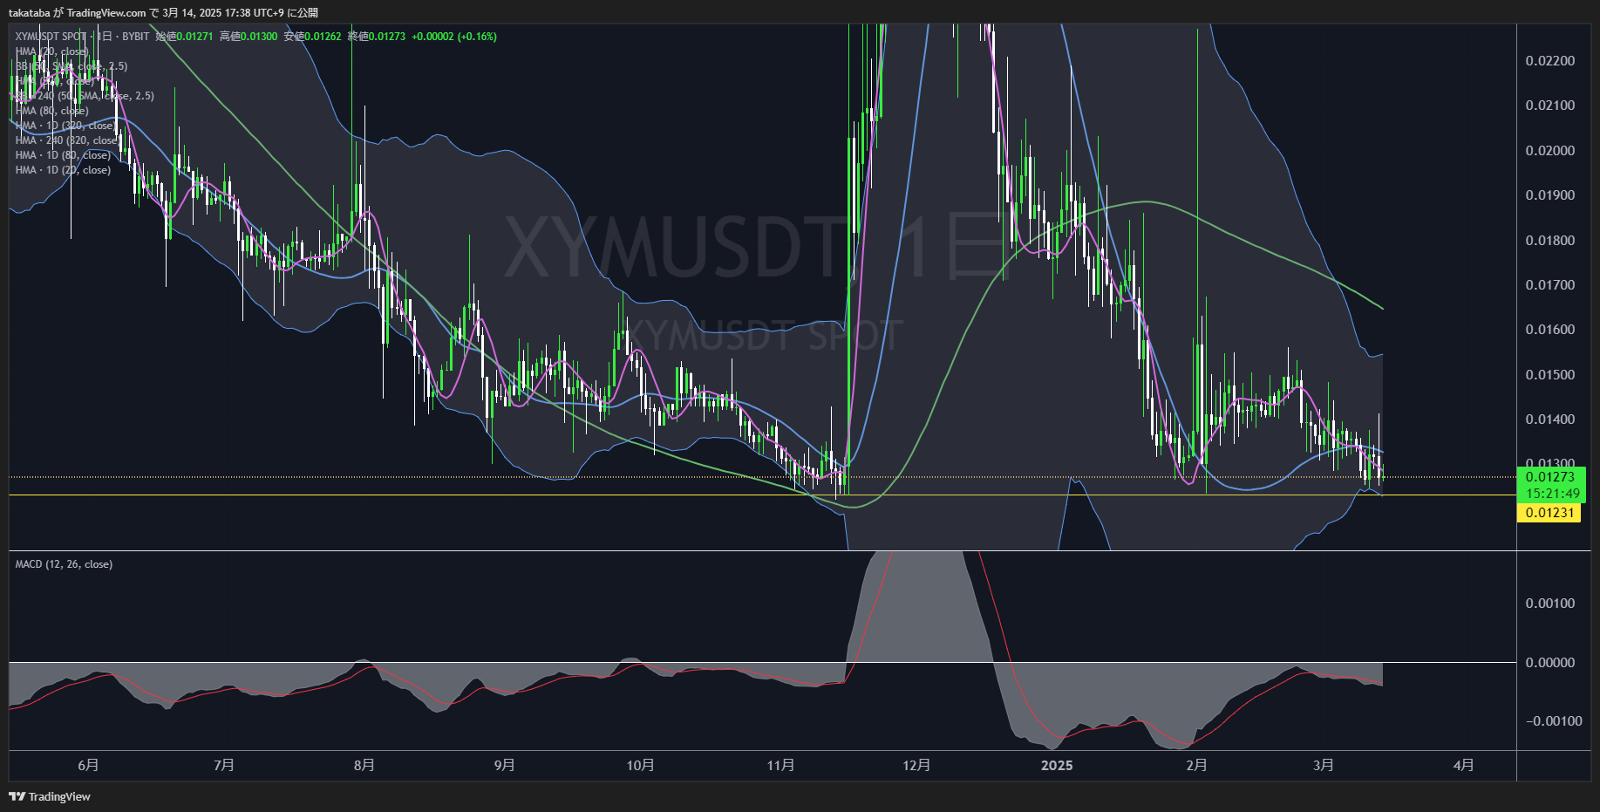This screenshot has height=812, width=1600.
Task: Click the 8月 time axis label
Action: coord(364,765)
